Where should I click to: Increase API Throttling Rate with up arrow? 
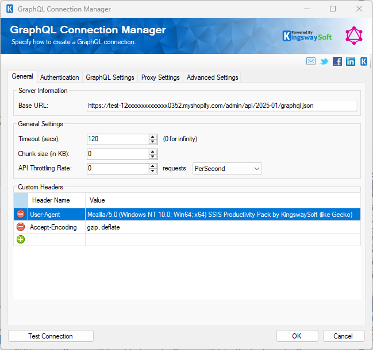click(153, 166)
